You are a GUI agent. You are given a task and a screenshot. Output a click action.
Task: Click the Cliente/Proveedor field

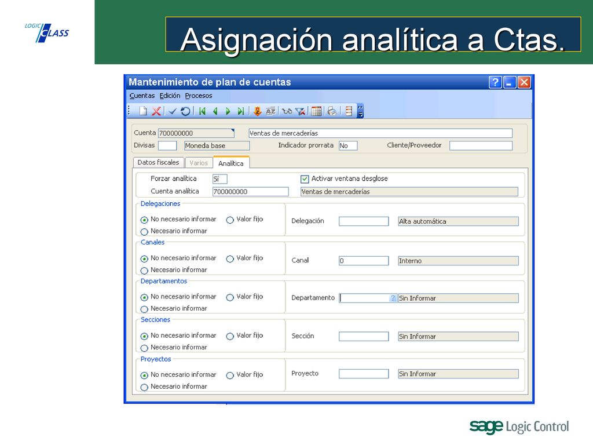481,145
